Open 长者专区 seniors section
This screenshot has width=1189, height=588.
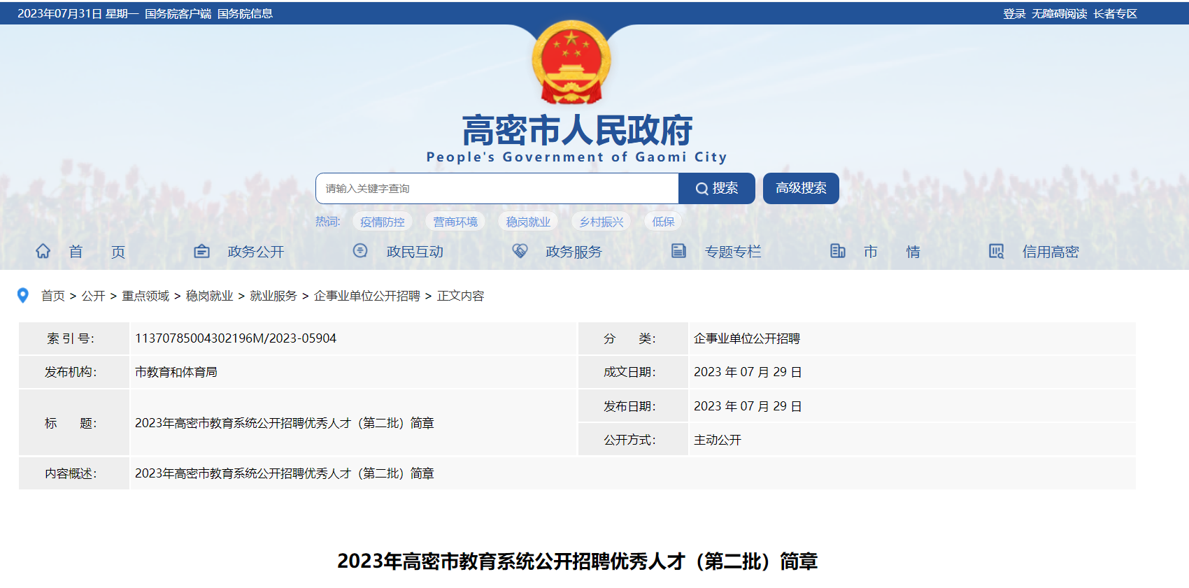pyautogui.click(x=1115, y=14)
